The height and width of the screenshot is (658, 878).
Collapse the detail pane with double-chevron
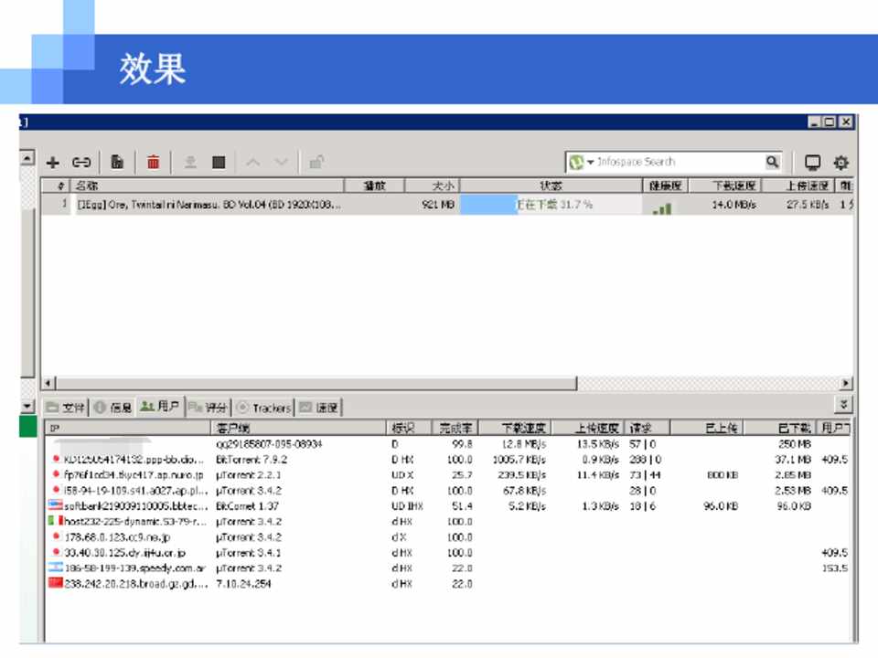tap(844, 405)
